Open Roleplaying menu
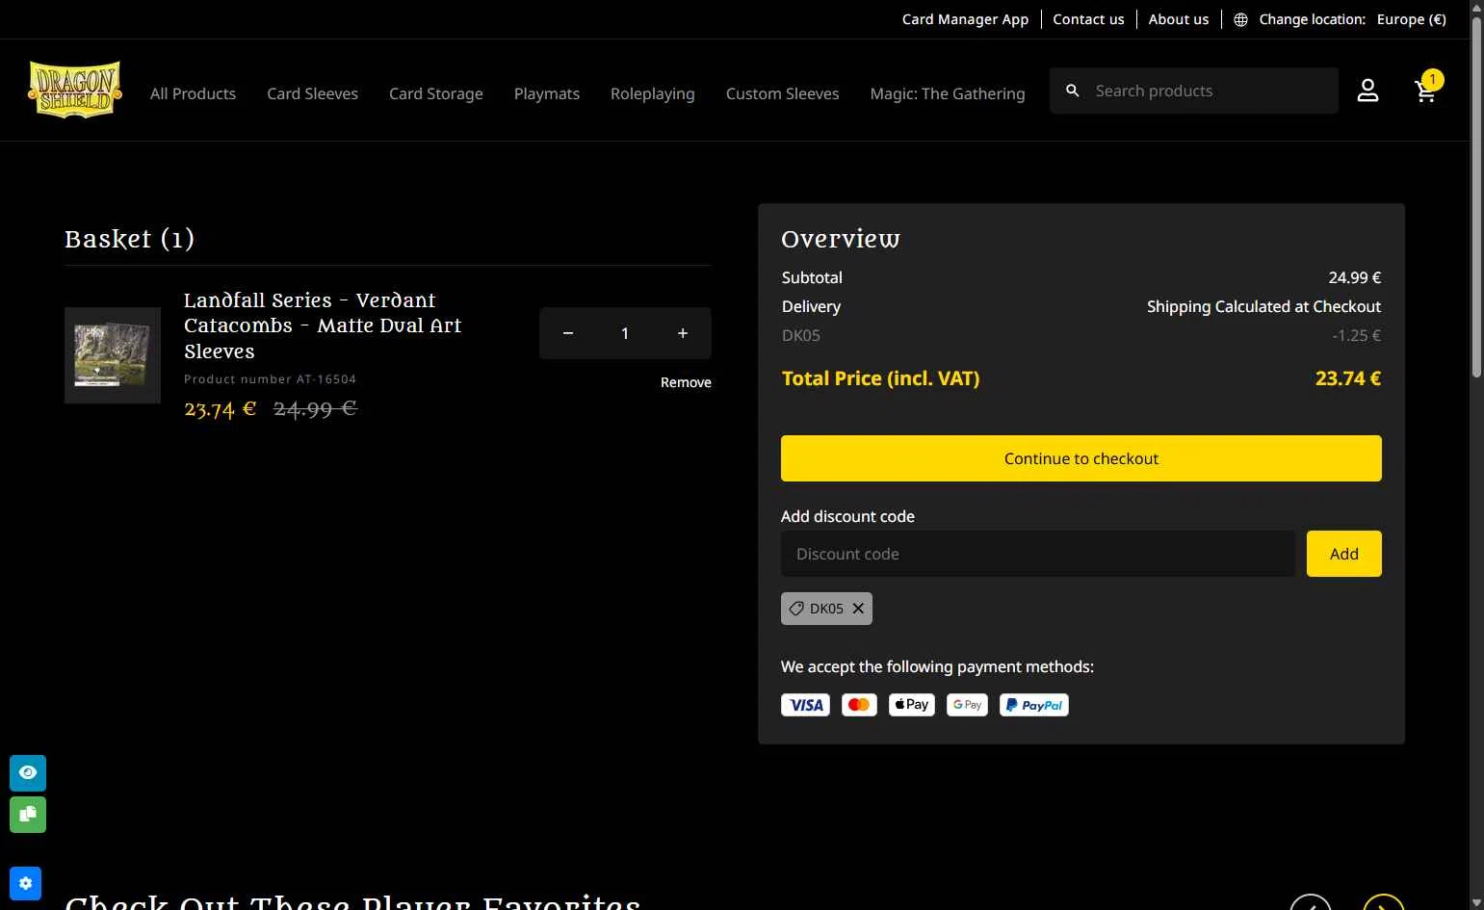 point(653,93)
